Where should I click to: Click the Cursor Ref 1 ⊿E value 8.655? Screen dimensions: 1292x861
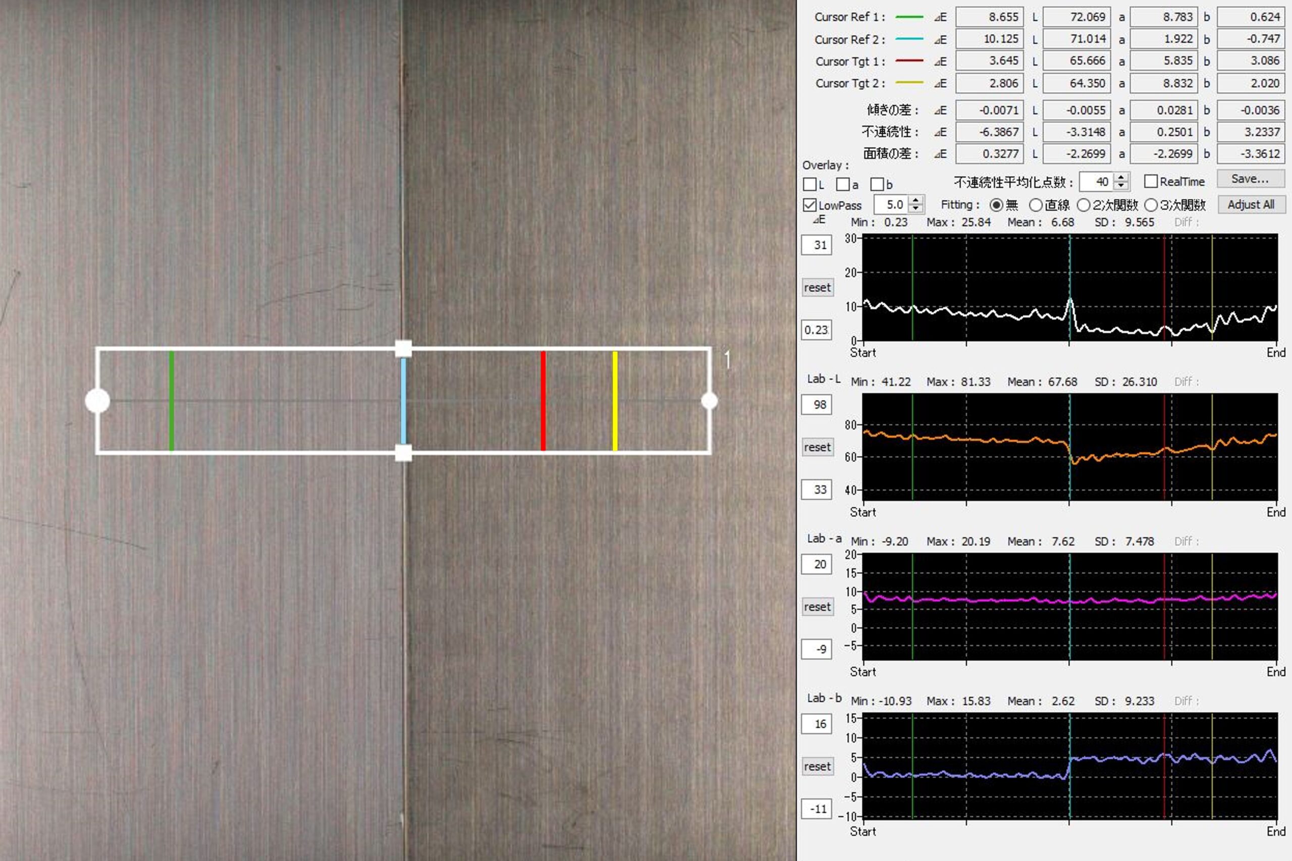[x=990, y=17]
